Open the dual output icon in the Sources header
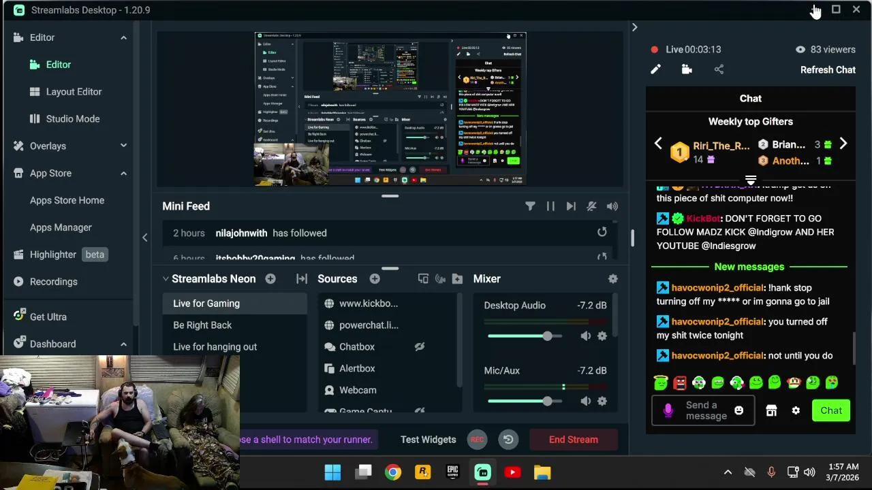 (x=423, y=279)
